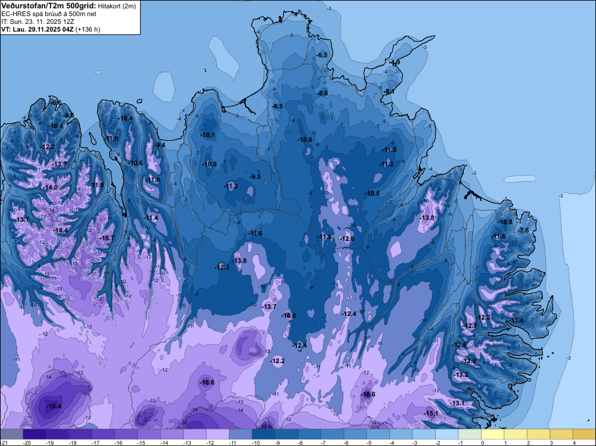
Task: Click the -10.1 temperature value
Action: pos(207,135)
